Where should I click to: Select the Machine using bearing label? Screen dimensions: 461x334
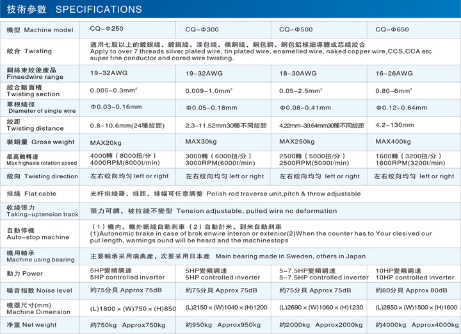(x=40, y=256)
